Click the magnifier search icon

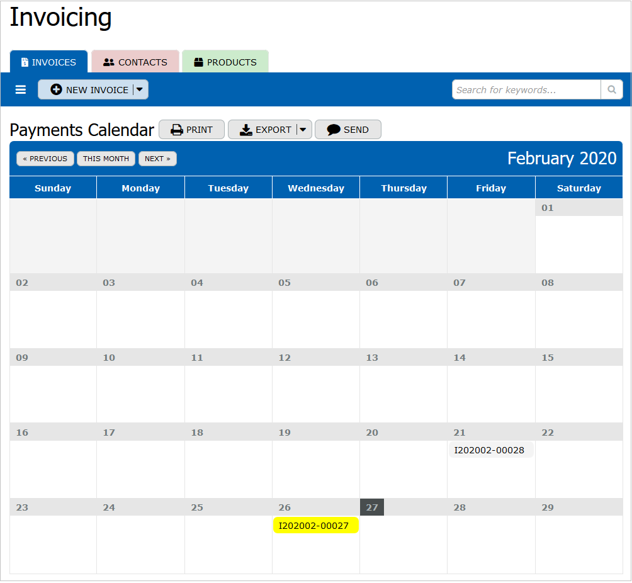(x=611, y=90)
